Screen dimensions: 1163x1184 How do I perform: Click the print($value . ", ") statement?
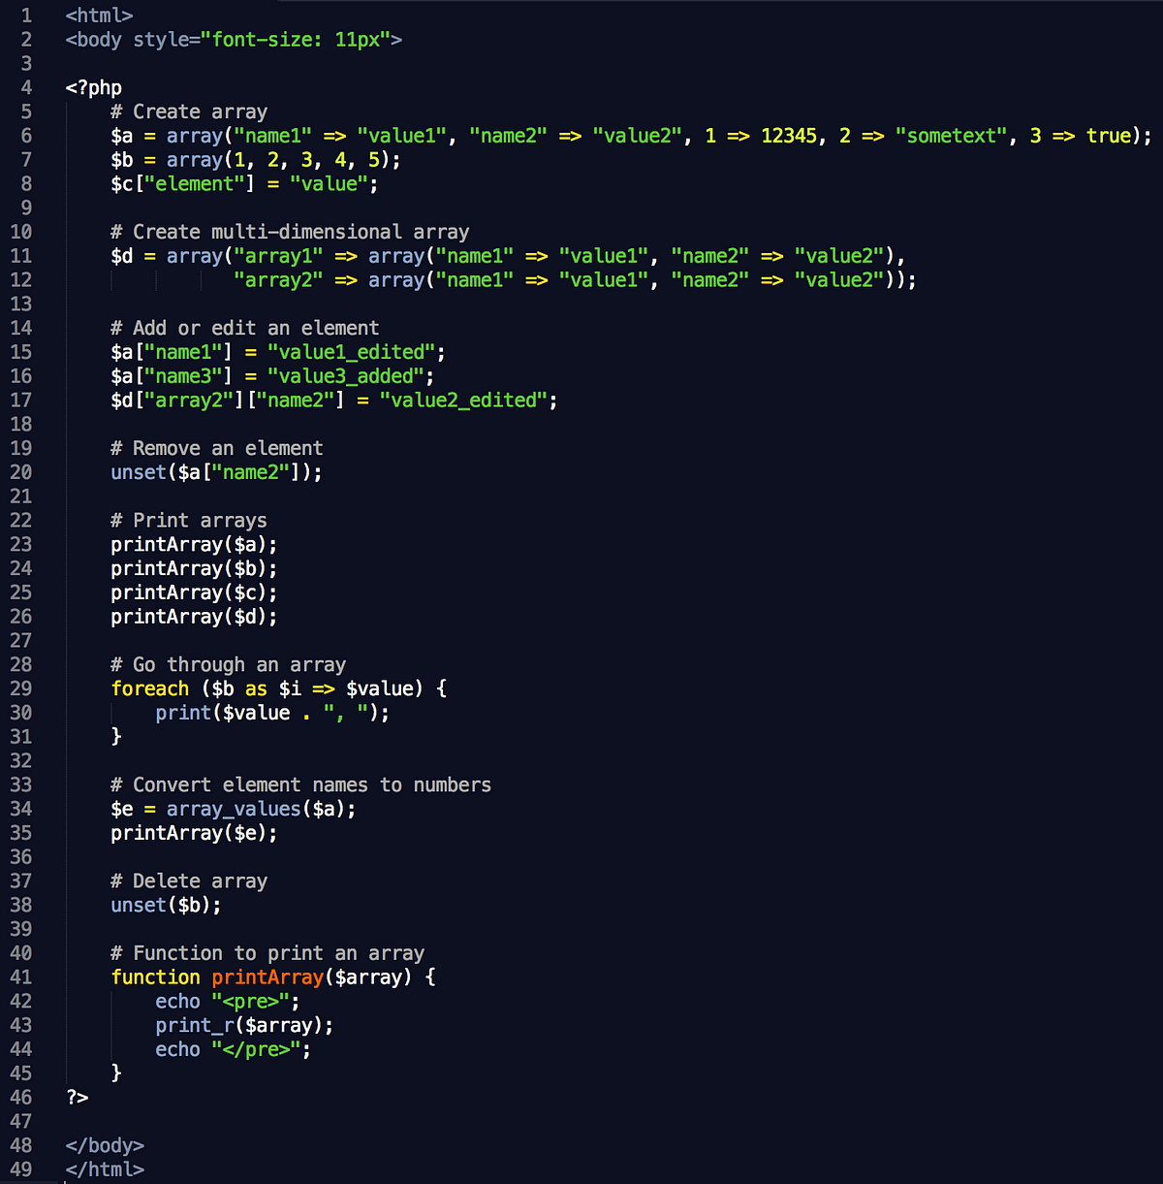click(x=272, y=713)
